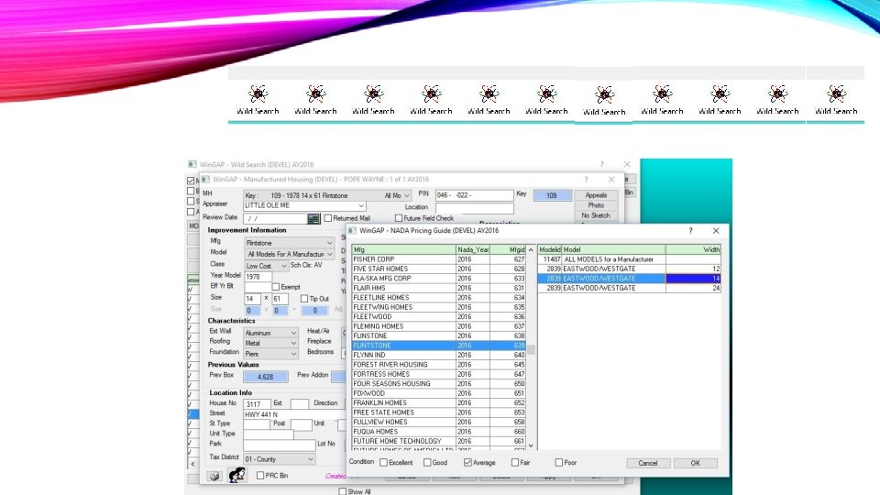Click the Manufactured Housing window title icon
Viewport: 880px width, 495px height.
(205, 180)
